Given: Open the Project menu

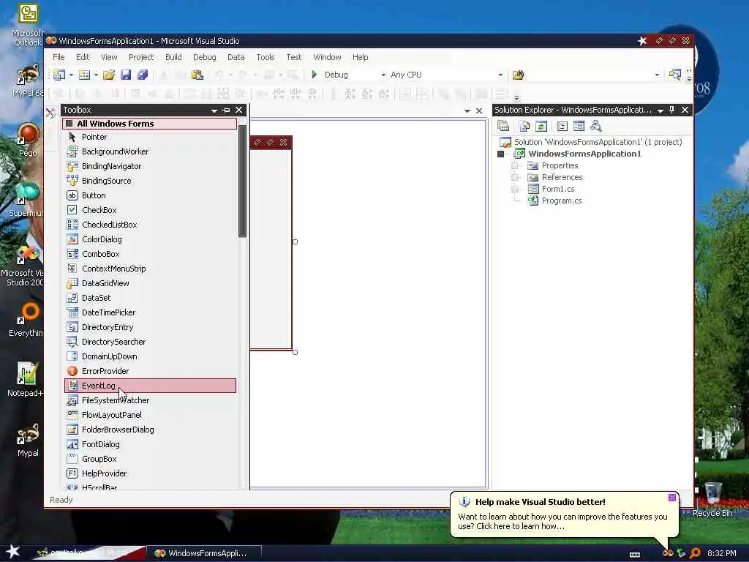Looking at the screenshot, I should [141, 57].
